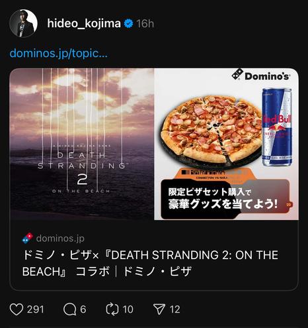Image resolution: width=308 pixels, height=328 pixels.
Task: Open the hideo_kojima username
Action: tap(84, 23)
